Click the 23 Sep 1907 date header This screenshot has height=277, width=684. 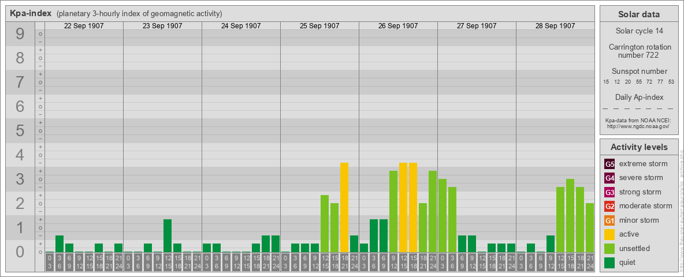[x=162, y=26]
